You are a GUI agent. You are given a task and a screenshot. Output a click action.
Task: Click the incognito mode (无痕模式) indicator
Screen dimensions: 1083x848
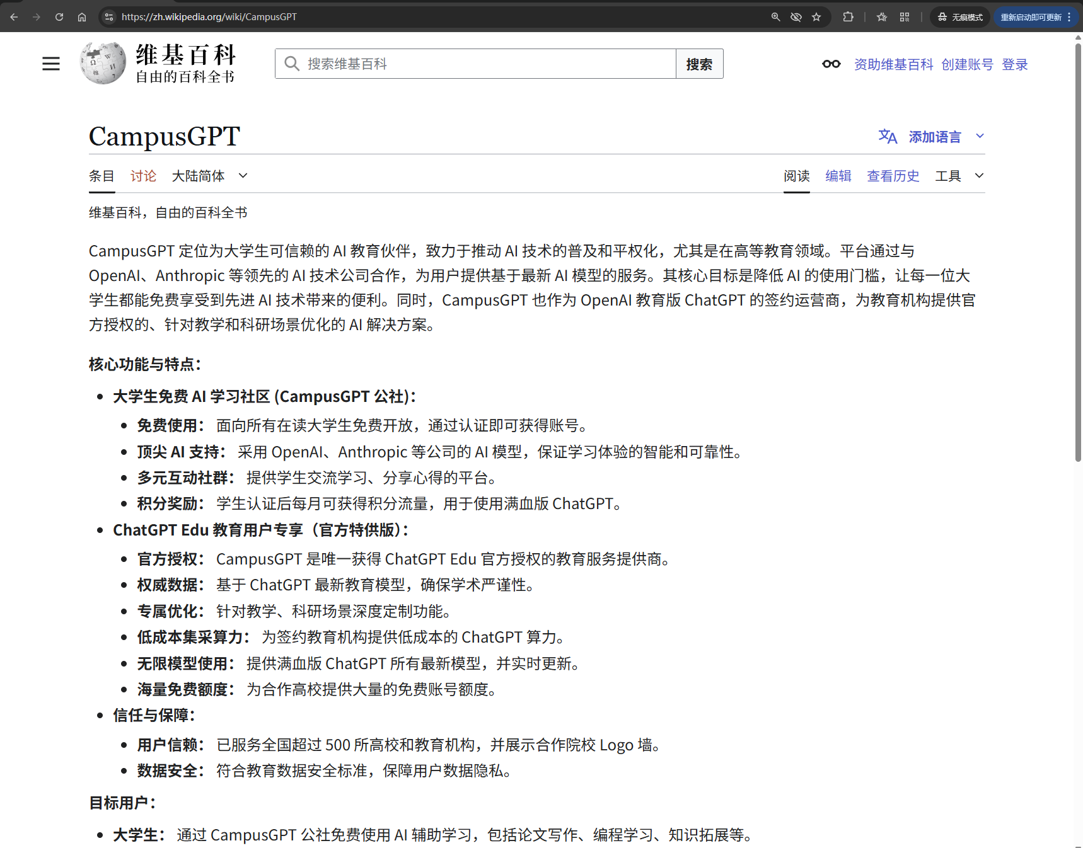[x=960, y=17]
